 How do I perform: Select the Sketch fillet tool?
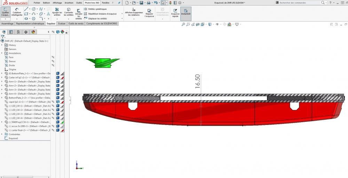41,19
